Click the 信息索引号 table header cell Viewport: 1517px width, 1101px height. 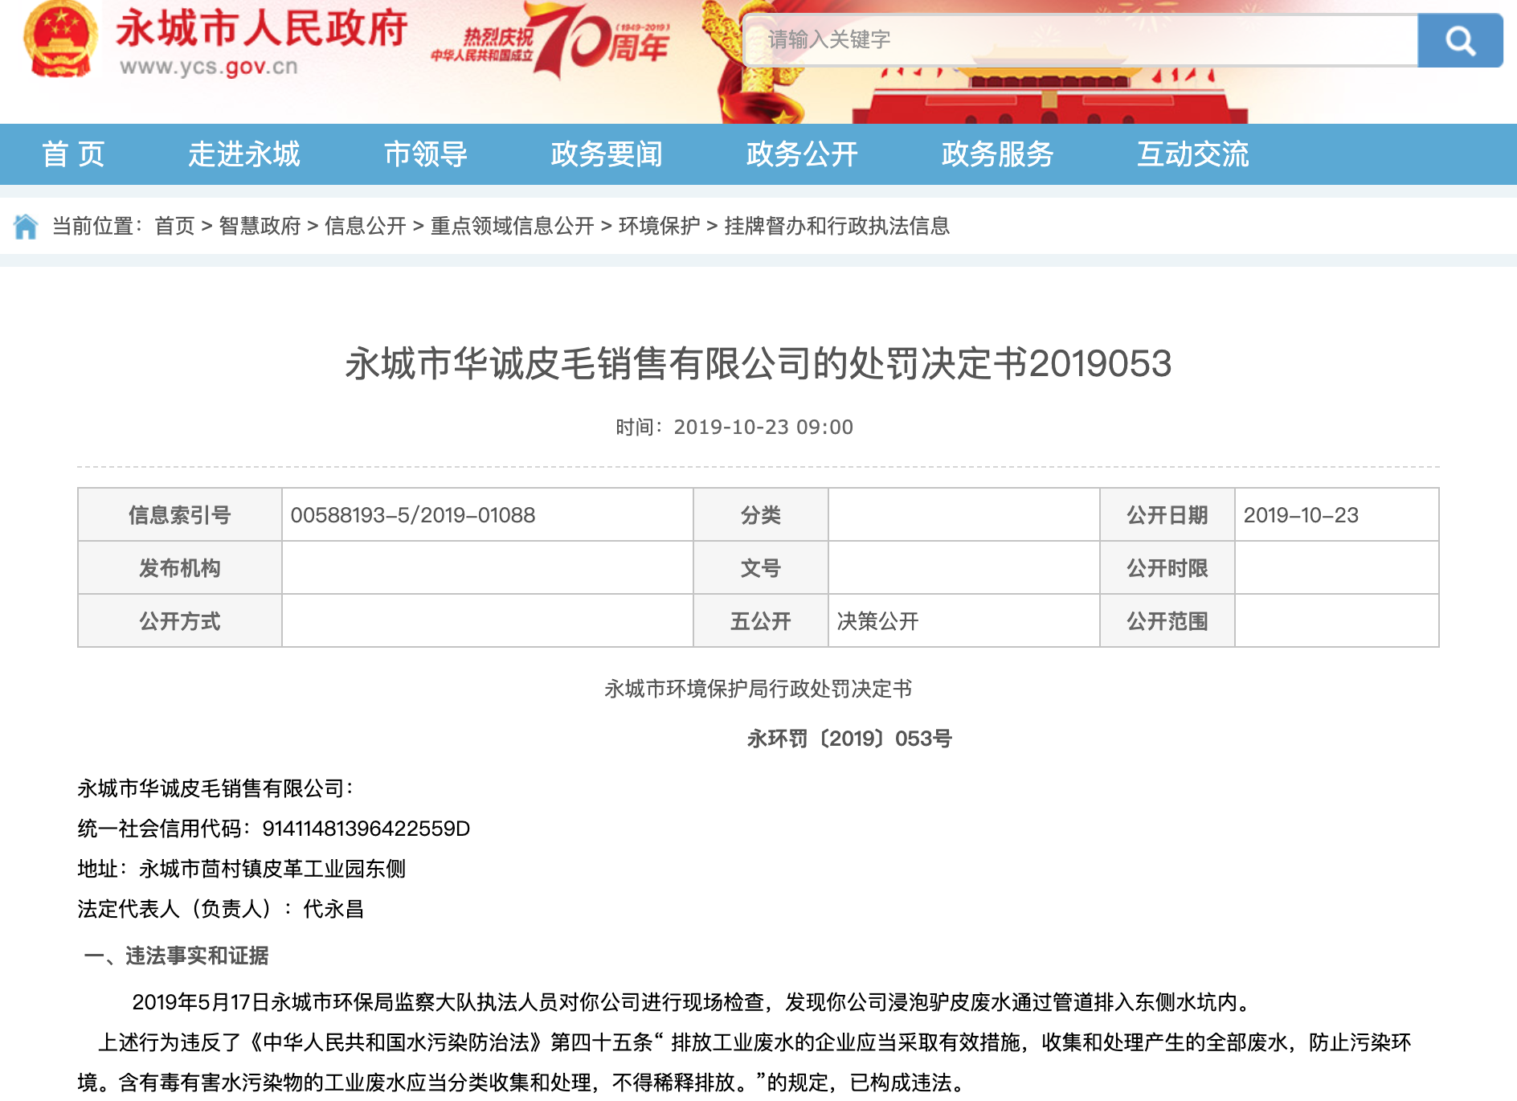pyautogui.click(x=180, y=514)
